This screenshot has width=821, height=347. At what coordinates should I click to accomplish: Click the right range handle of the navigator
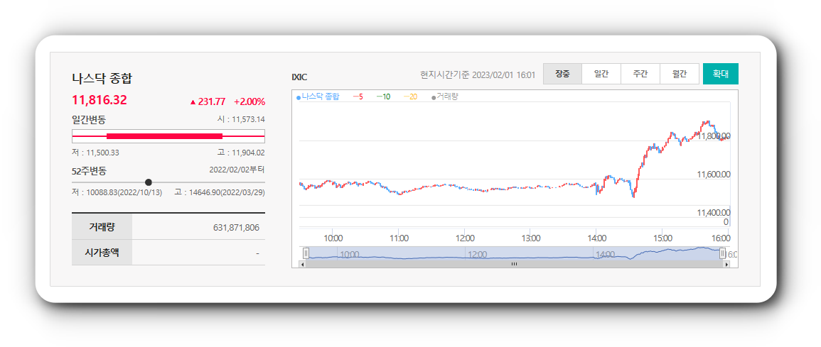click(723, 253)
